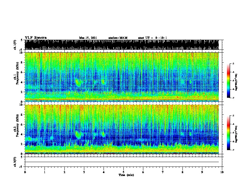Click the "-7" label on ch.2 color scale
The width and height of the screenshot is (250, 193).
pyautogui.click(x=233, y=150)
